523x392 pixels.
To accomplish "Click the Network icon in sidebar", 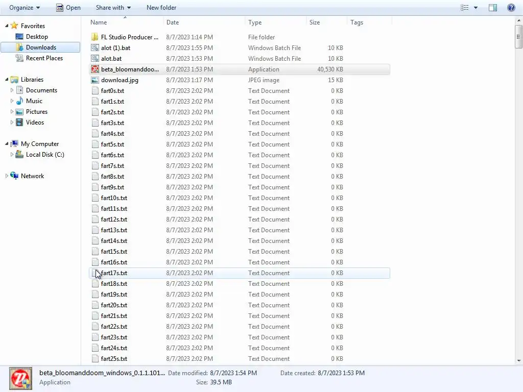I will coord(14,176).
